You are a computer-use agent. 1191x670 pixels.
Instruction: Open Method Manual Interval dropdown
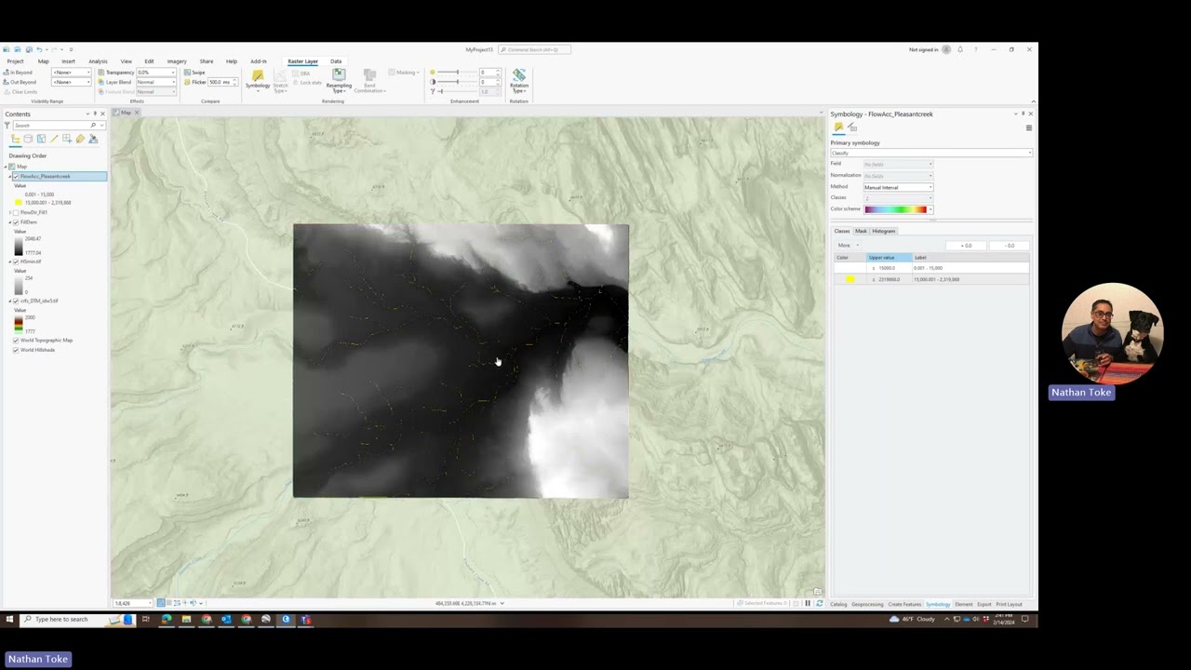(898, 187)
